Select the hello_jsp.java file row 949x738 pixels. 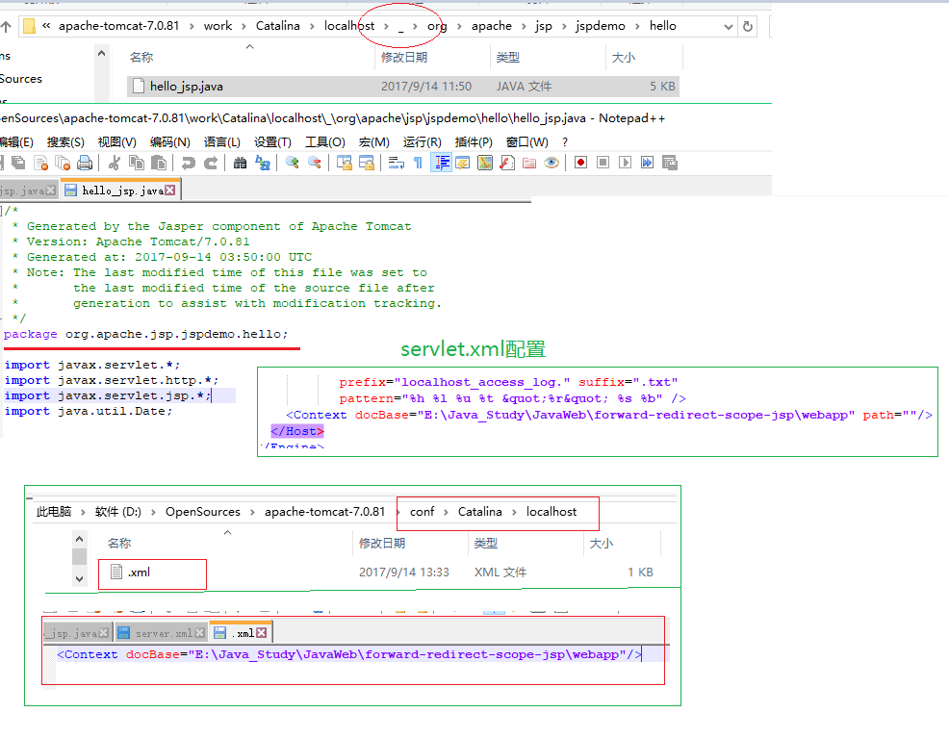tap(403, 87)
